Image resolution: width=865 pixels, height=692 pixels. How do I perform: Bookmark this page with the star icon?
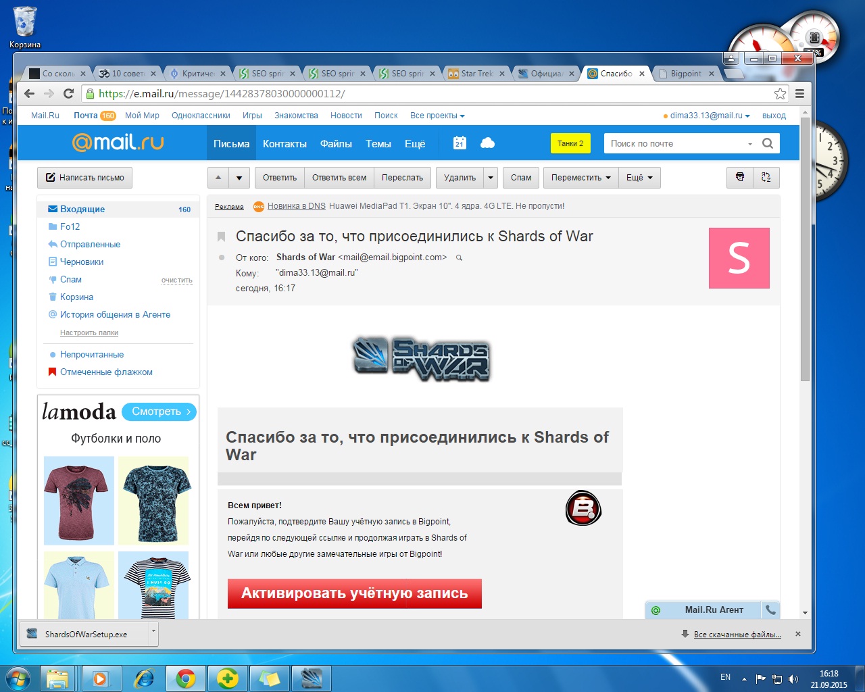coord(780,94)
